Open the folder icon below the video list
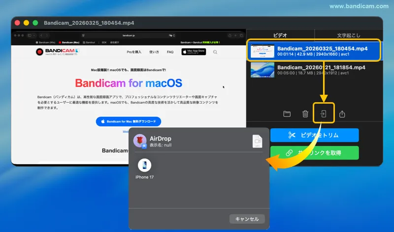Screen dimensions: 394x232 pos(287,114)
